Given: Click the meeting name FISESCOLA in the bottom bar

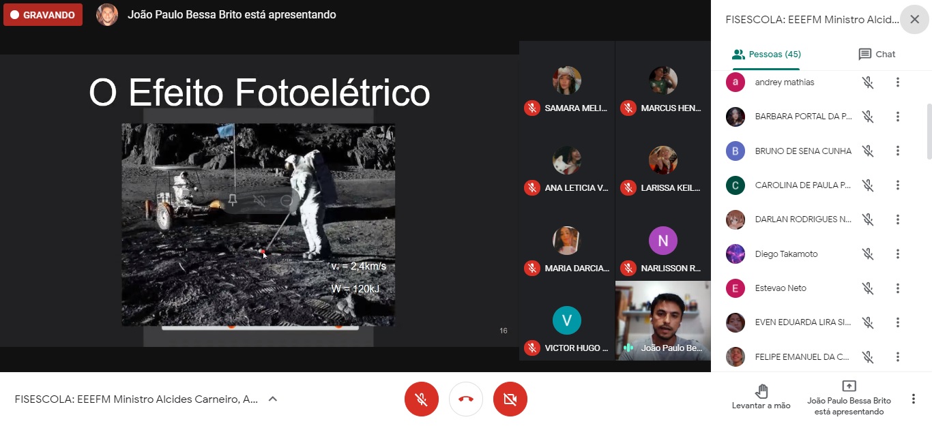Looking at the screenshot, I should (x=136, y=399).
